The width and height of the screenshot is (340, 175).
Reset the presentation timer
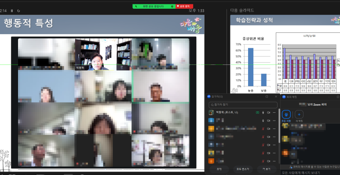point(18,11)
